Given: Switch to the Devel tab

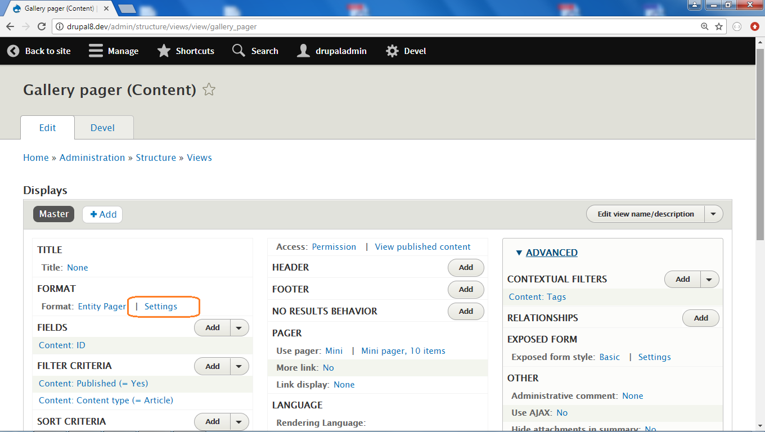Looking at the screenshot, I should click(x=103, y=127).
